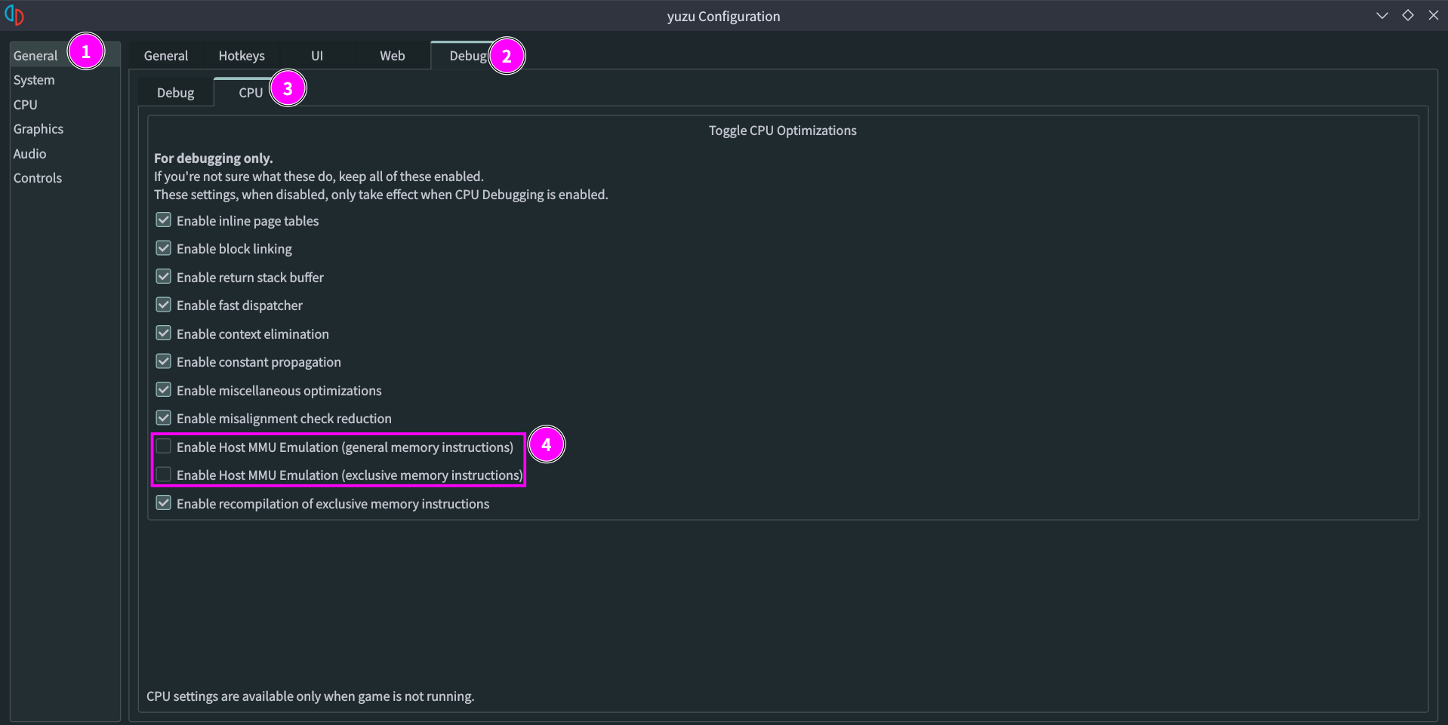Open the Web tab

[392, 56]
